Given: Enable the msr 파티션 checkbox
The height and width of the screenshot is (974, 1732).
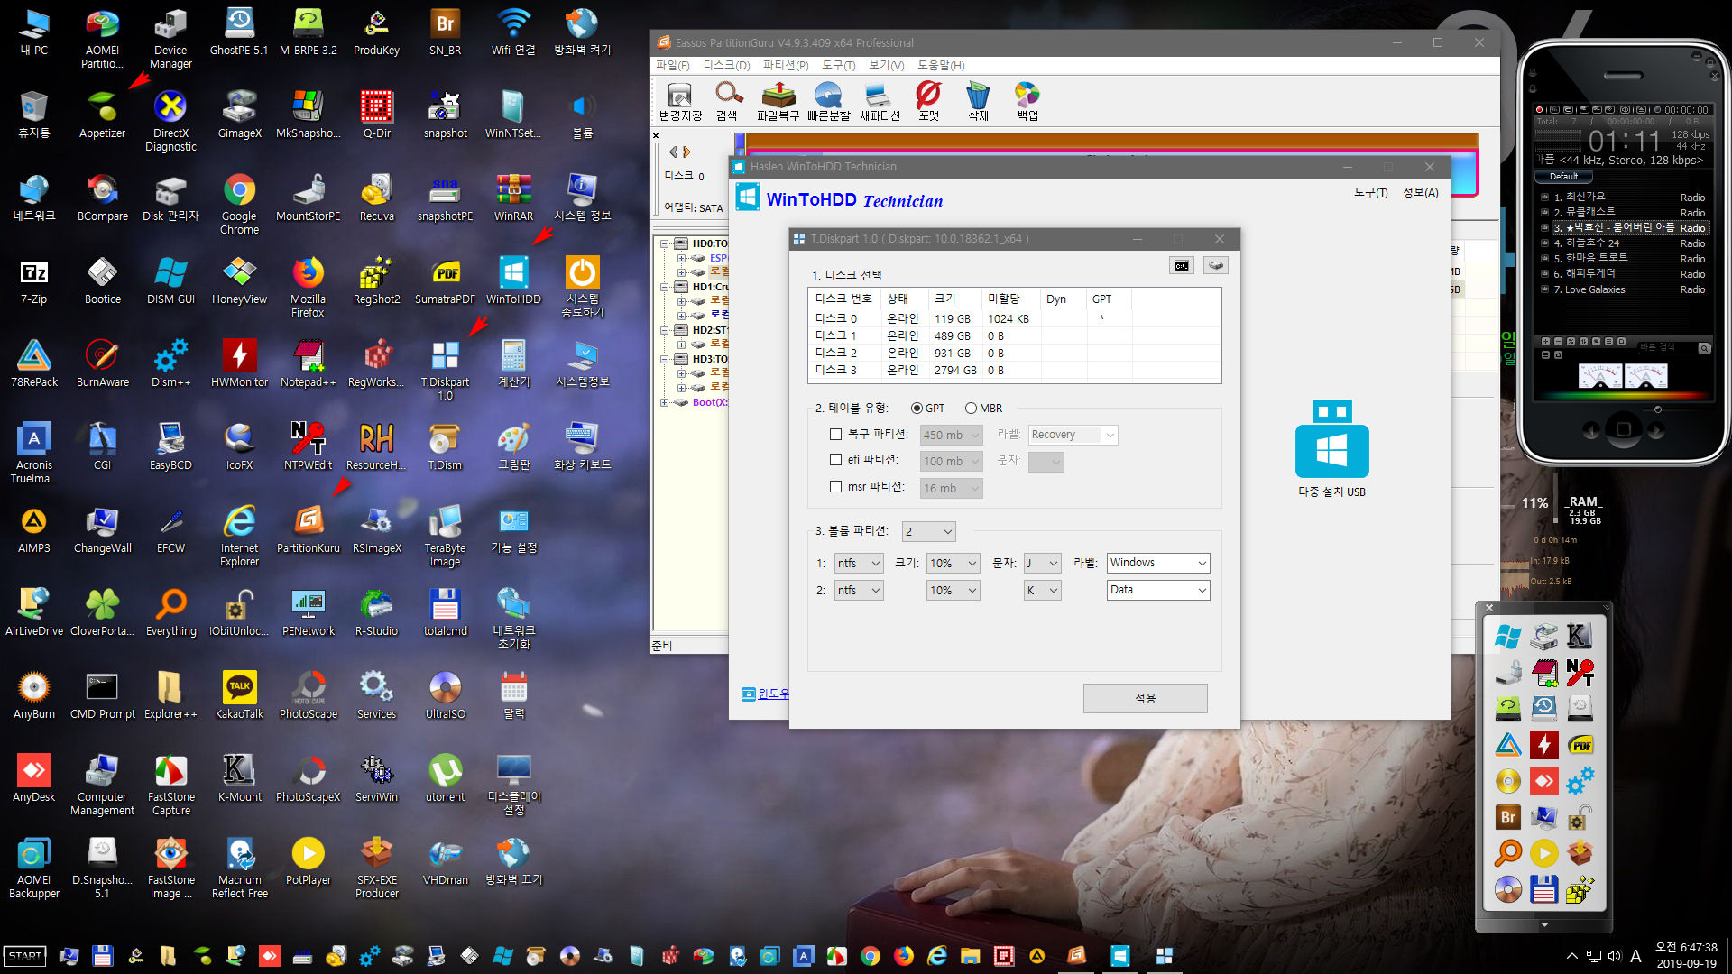Looking at the screenshot, I should (835, 487).
